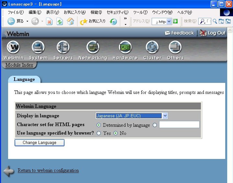Click the Feedback text link
This screenshot has height=183, width=233.
pos(182,33)
